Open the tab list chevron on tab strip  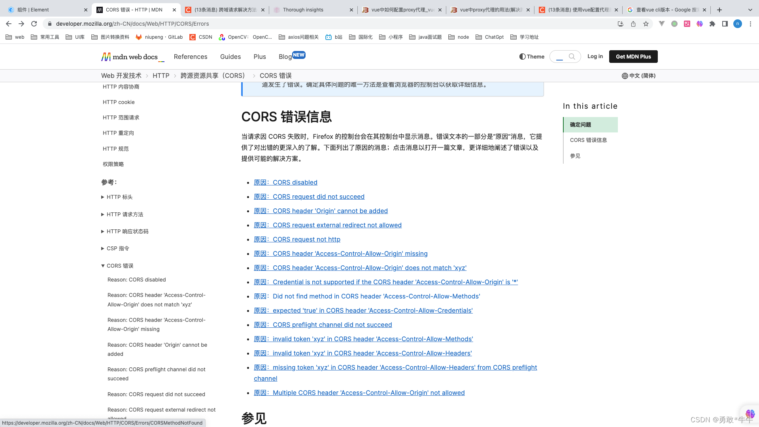click(750, 9)
